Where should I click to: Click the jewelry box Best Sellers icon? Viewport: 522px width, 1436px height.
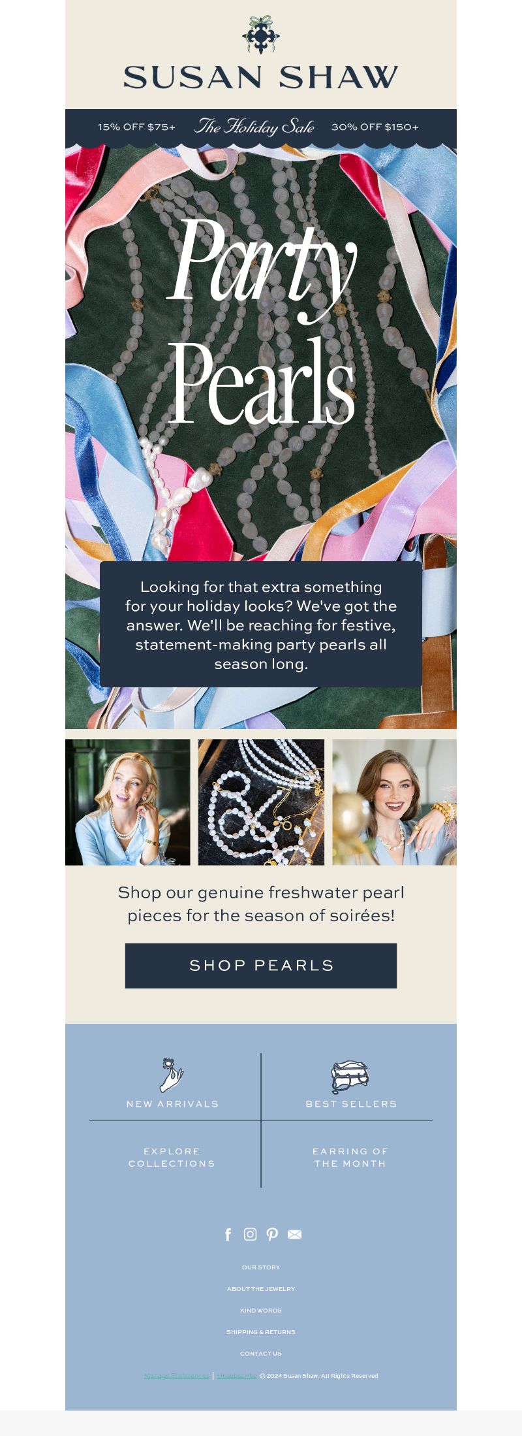click(350, 1077)
